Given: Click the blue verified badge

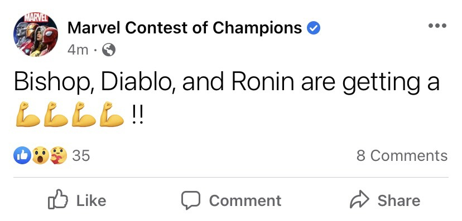Looking at the screenshot, I should point(314,28).
